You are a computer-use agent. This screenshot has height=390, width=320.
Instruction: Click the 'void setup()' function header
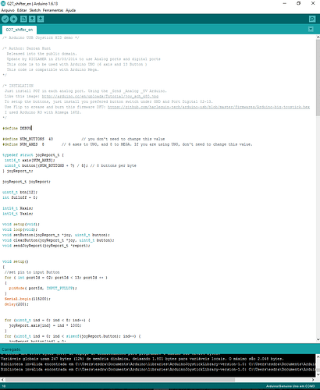coord(16,261)
